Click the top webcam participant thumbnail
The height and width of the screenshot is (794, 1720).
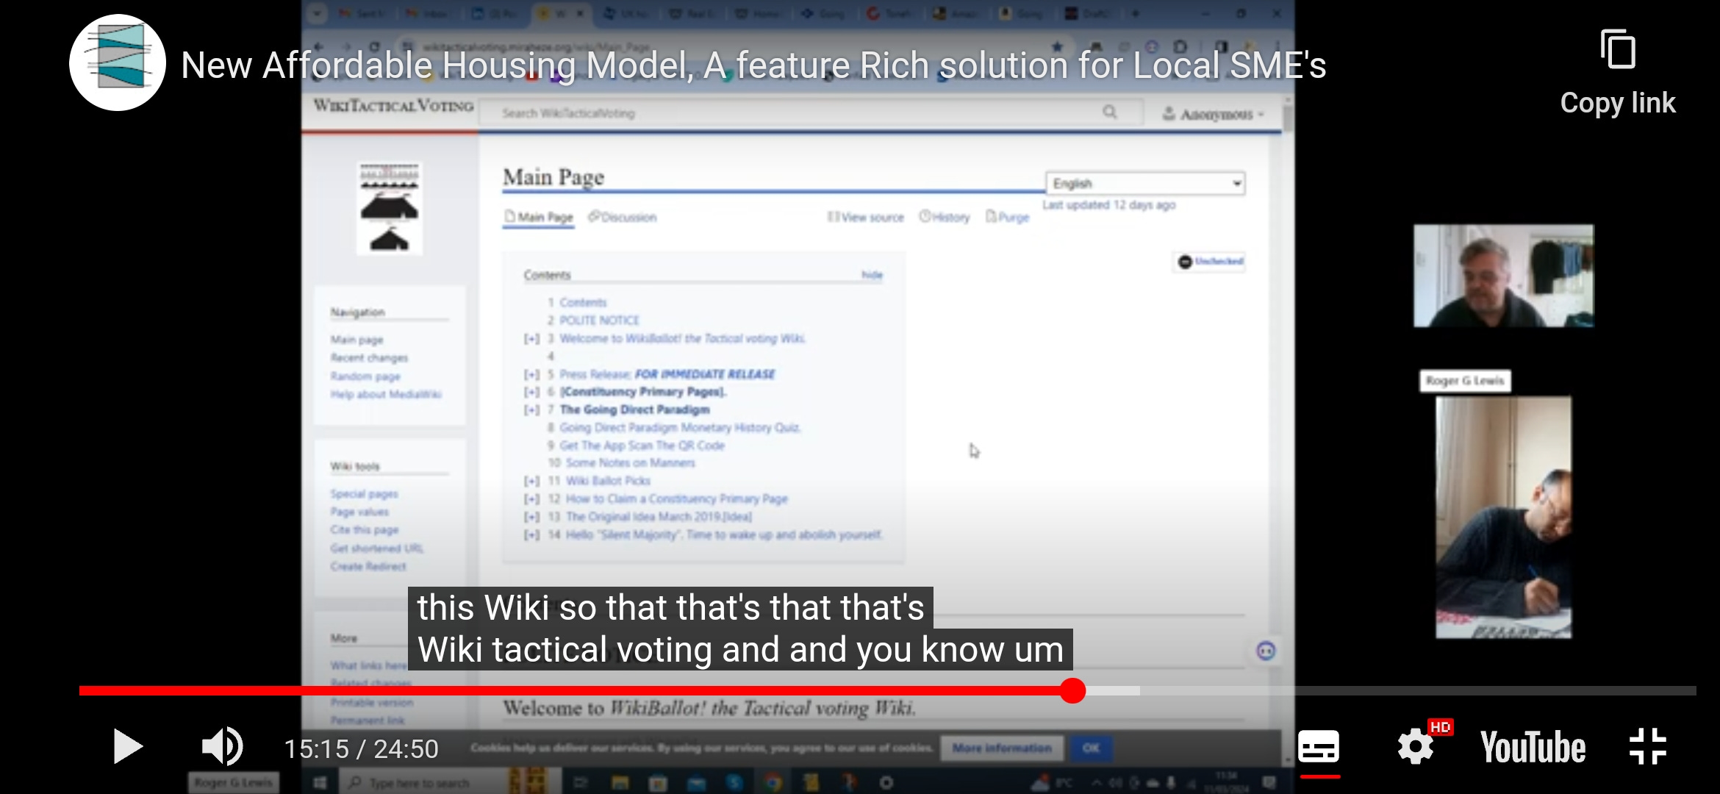point(1504,276)
